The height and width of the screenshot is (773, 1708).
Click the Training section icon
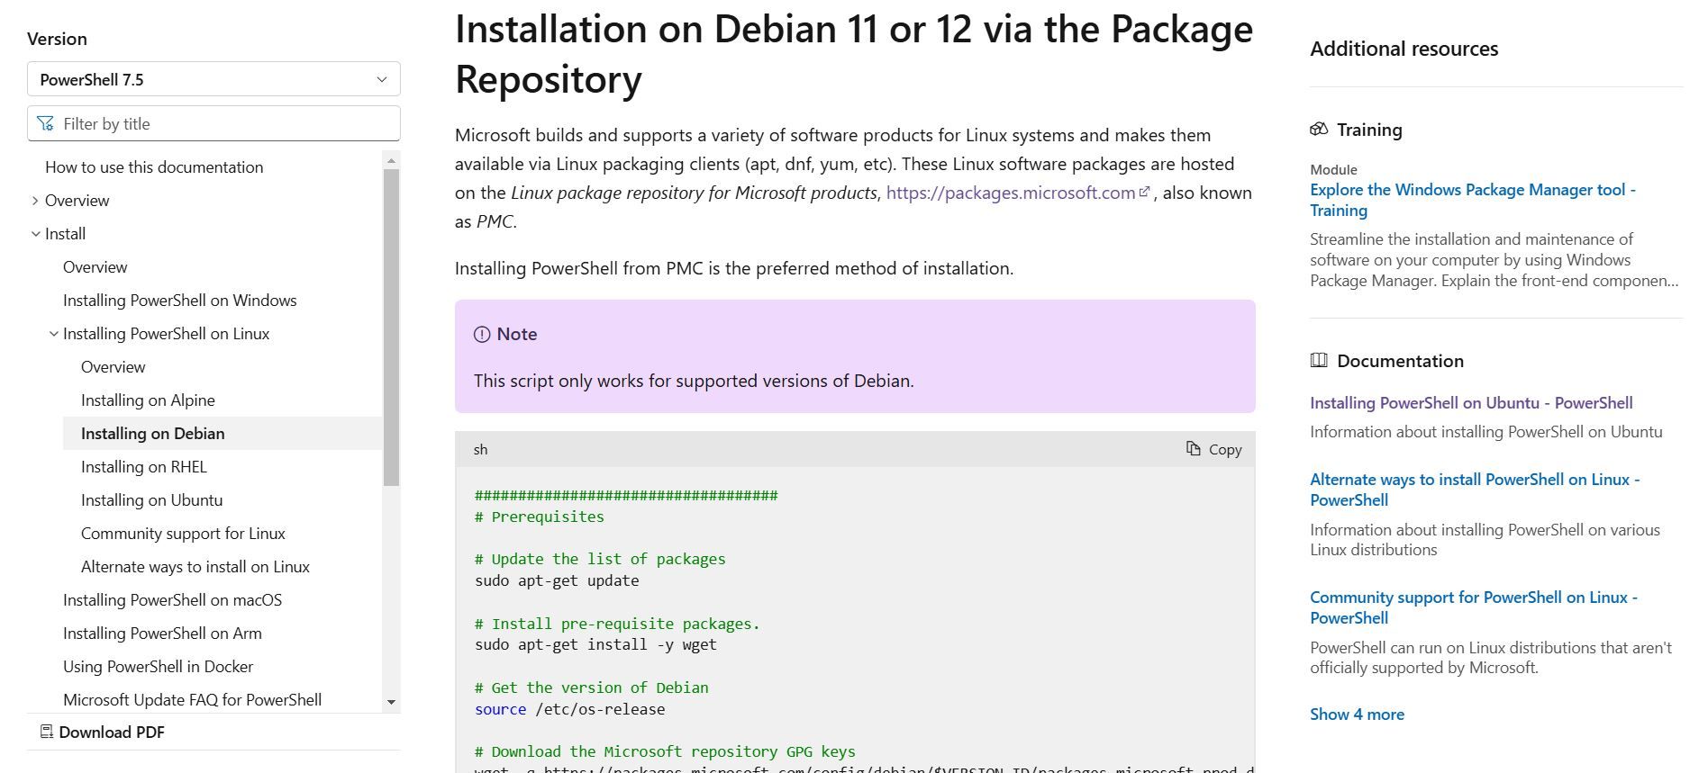pos(1321,129)
